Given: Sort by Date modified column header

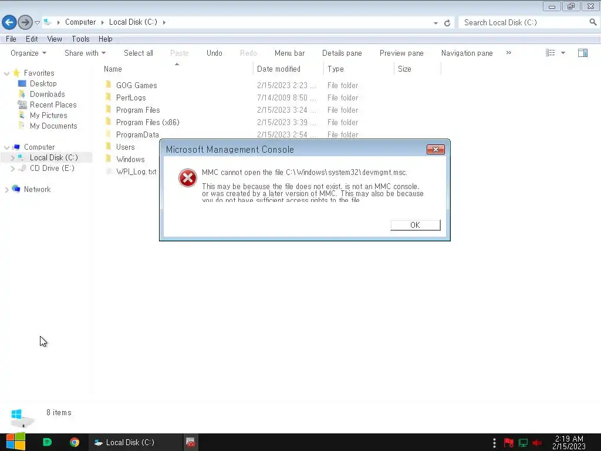Looking at the screenshot, I should tap(279, 69).
